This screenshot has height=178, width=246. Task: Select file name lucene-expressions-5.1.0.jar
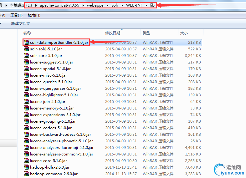[x=55, y=115]
